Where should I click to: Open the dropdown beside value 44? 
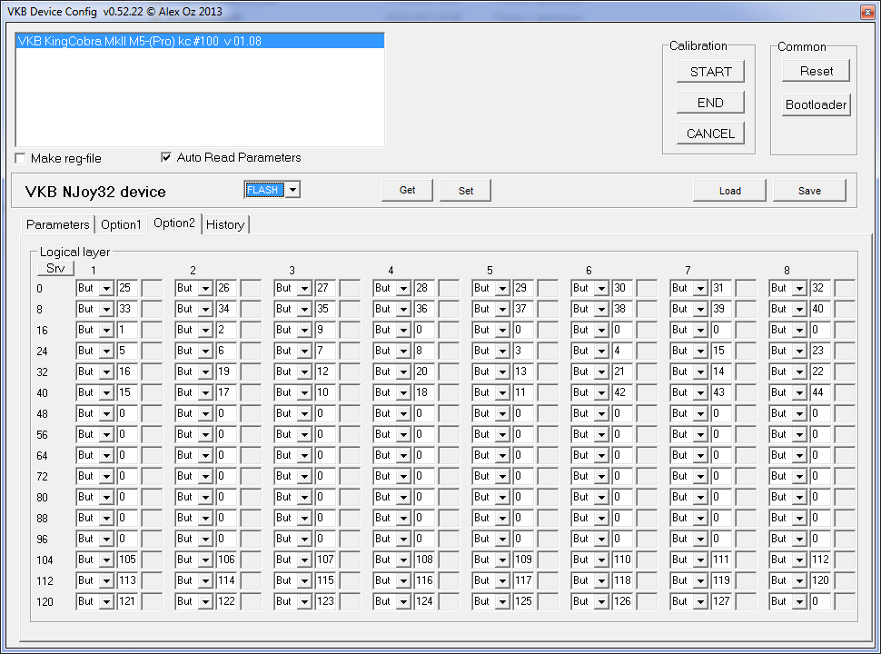(x=799, y=392)
